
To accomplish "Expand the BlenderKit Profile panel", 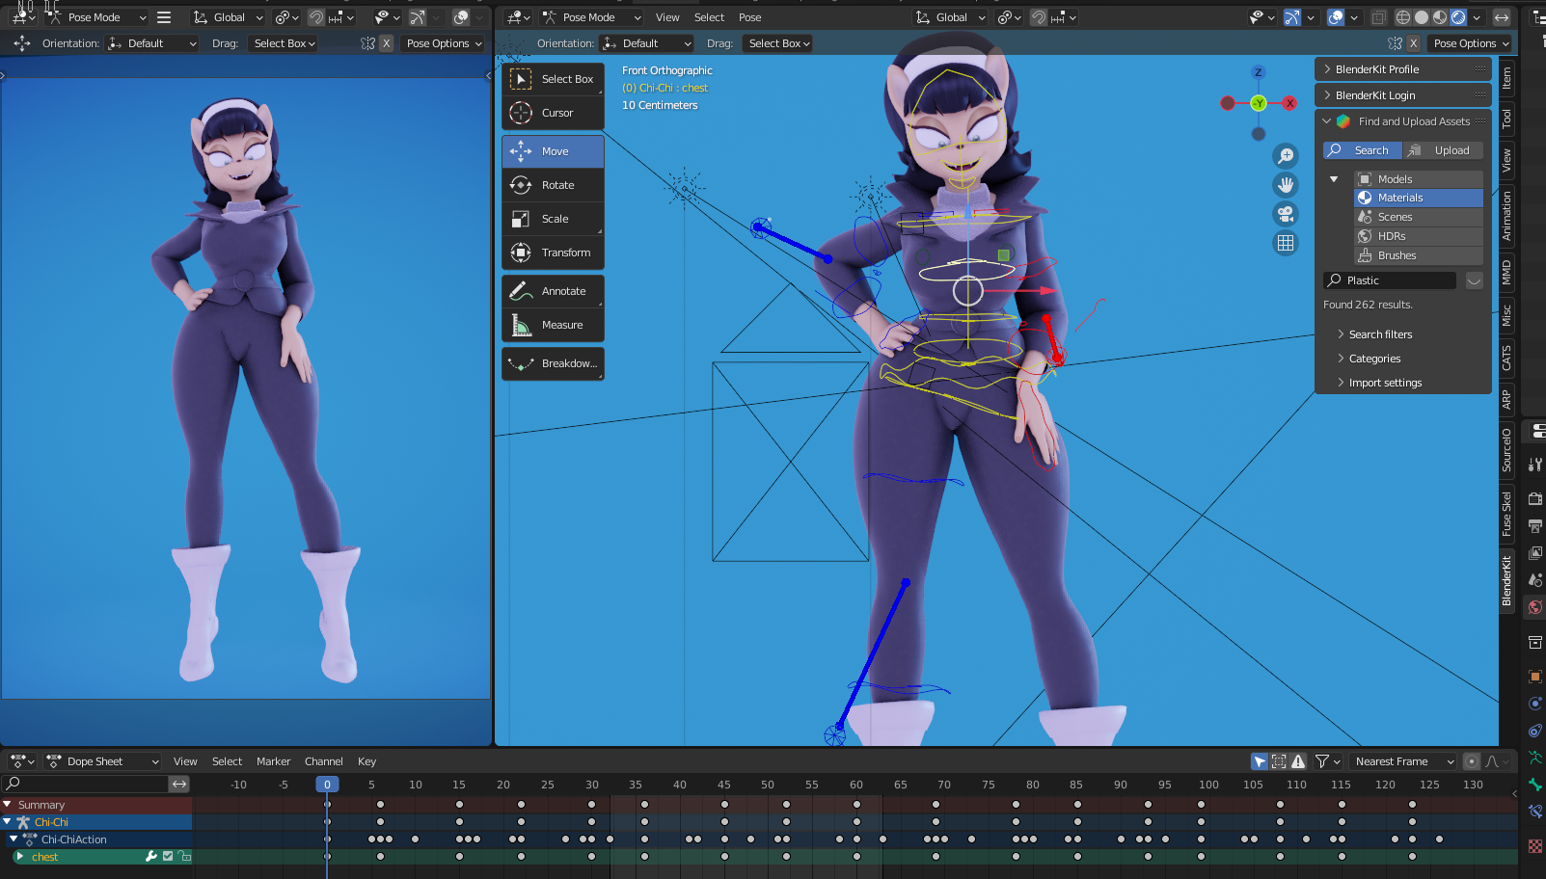I will [1377, 69].
